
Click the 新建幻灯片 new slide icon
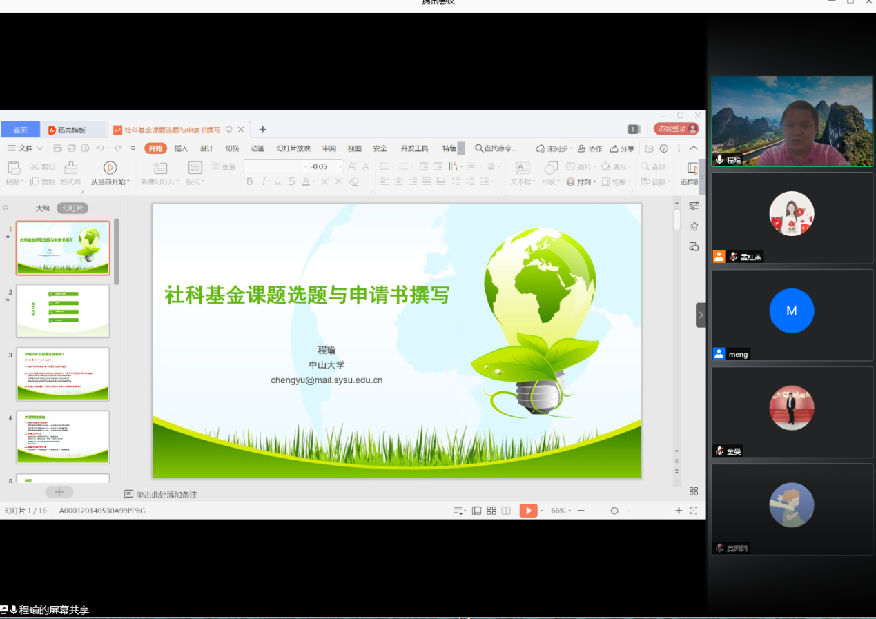pos(160,168)
